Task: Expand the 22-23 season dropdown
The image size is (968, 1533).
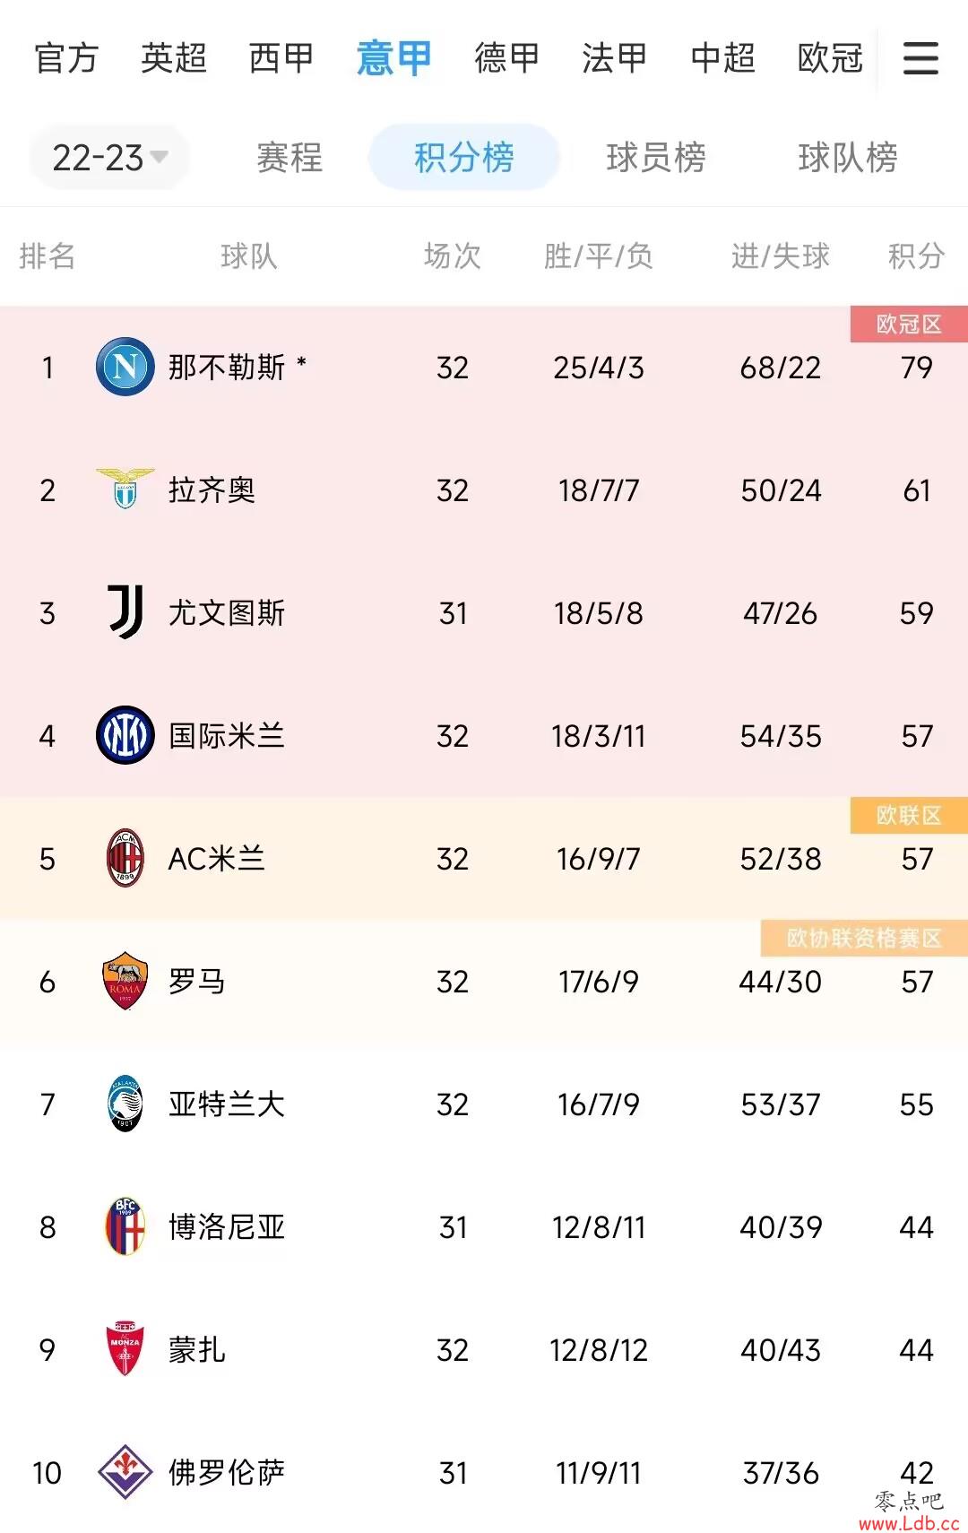Action: pyautogui.click(x=109, y=158)
